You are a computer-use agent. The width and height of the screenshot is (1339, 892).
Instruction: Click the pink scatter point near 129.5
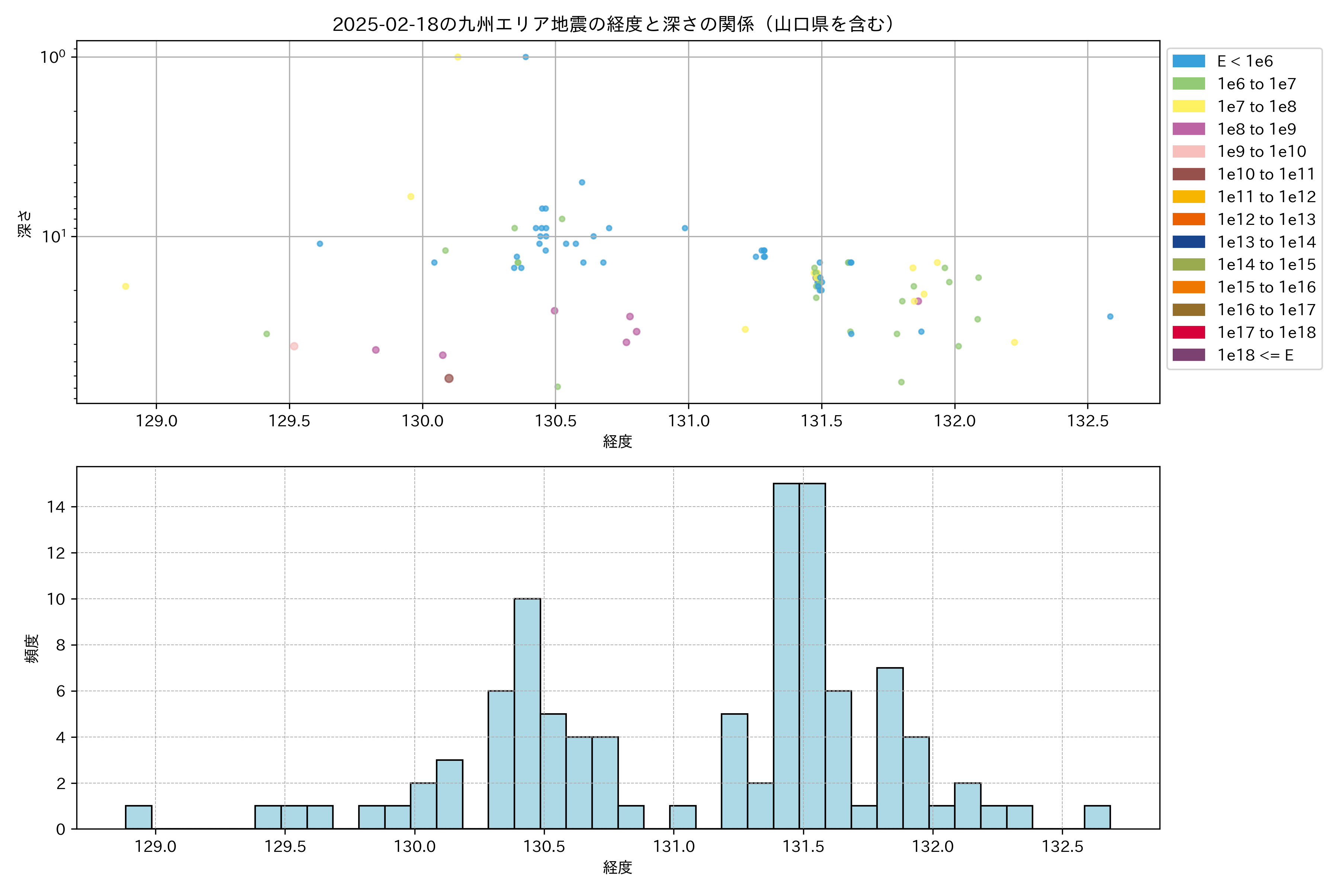click(294, 346)
